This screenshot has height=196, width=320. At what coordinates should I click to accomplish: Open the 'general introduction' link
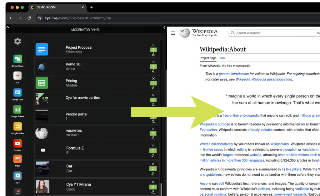click(x=234, y=74)
